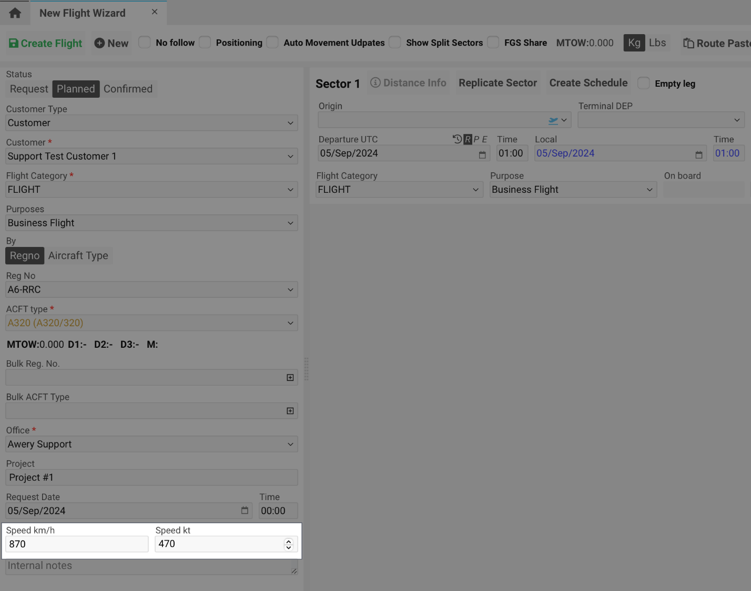The width and height of the screenshot is (751, 591).
Task: Click the plus icon next to Bulk ACFT Type
Action: (x=290, y=411)
